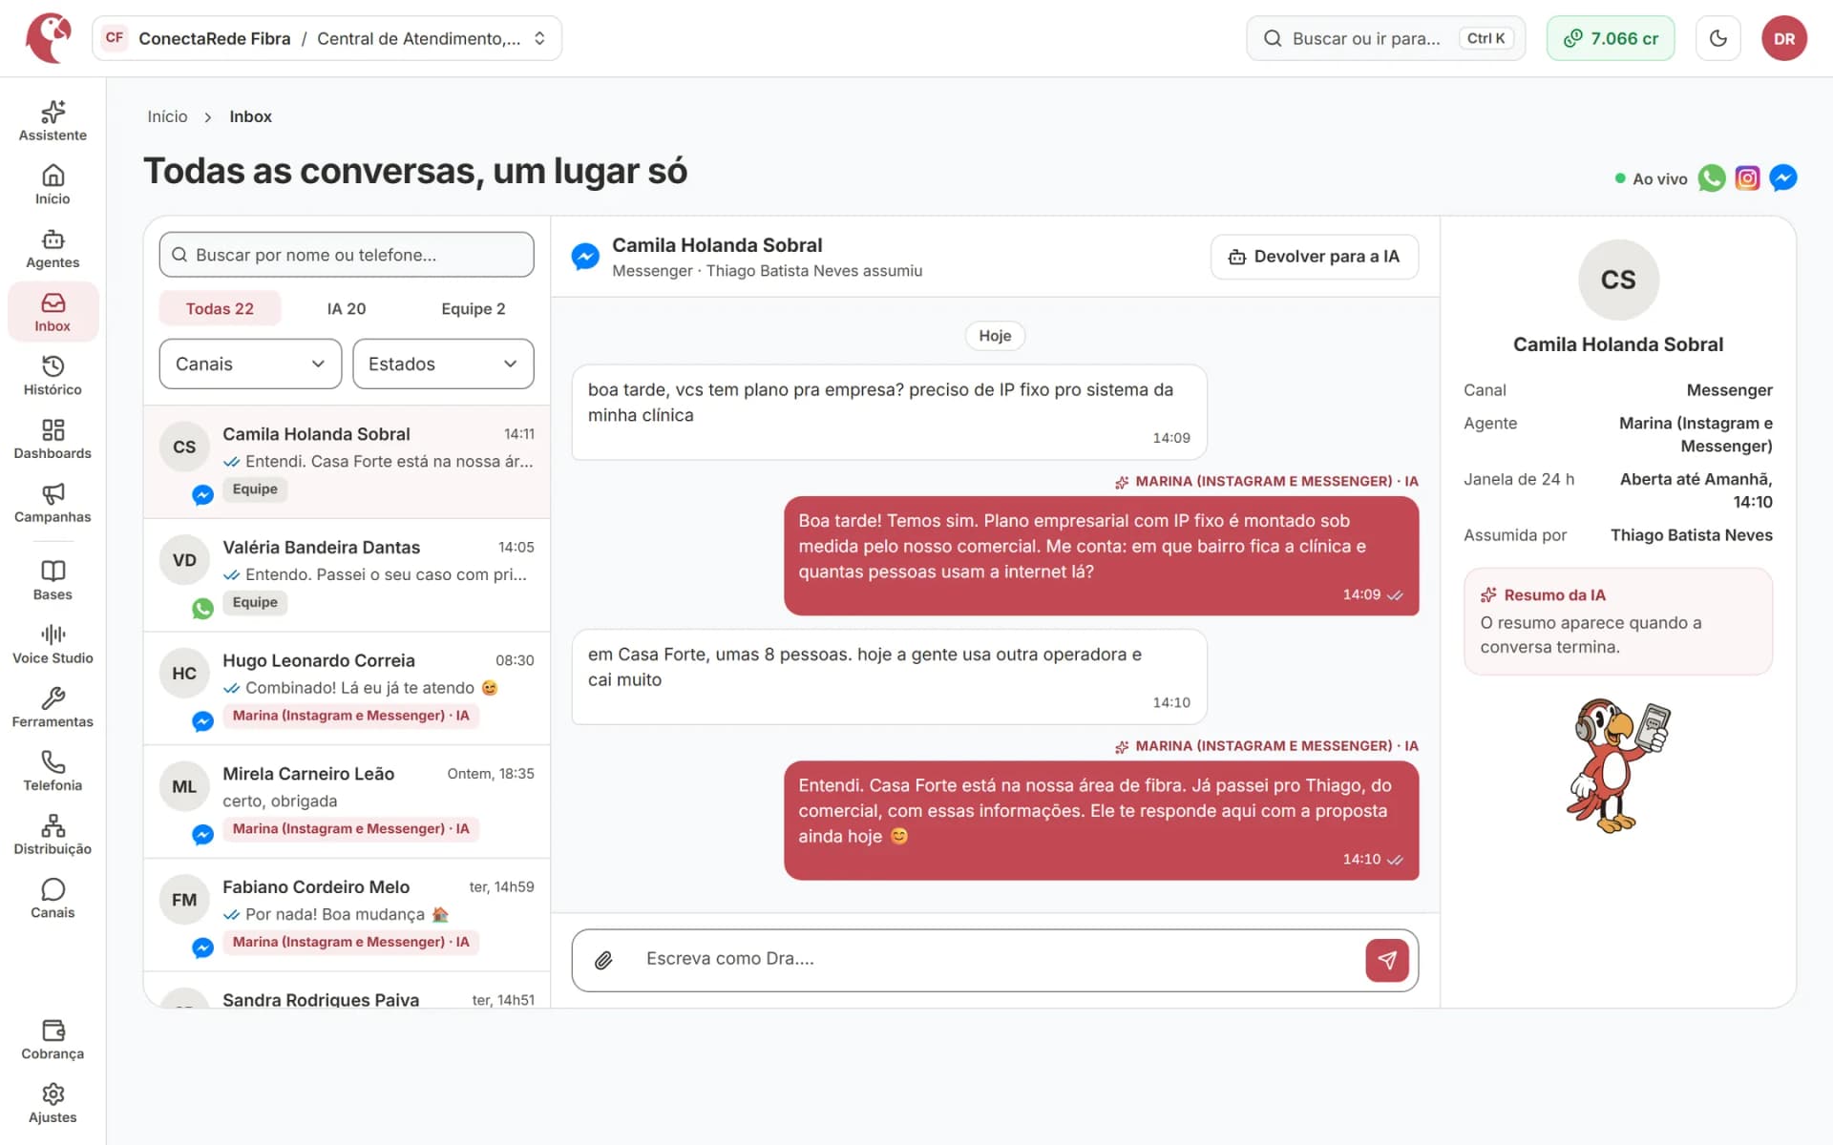Open Ajustes settings
Viewport: 1833px width, 1145px height.
(x=53, y=1104)
